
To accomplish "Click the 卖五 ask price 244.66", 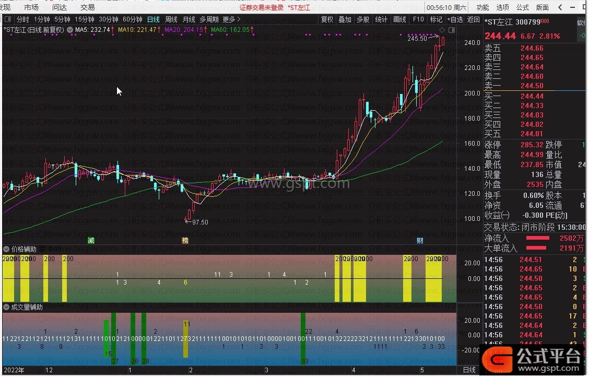I will coord(532,48).
